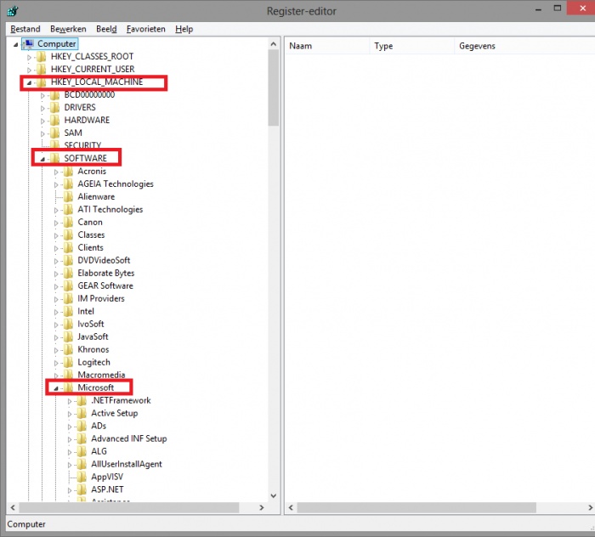595x537 pixels.
Task: Click the Computer path in status bar
Action: 26,524
